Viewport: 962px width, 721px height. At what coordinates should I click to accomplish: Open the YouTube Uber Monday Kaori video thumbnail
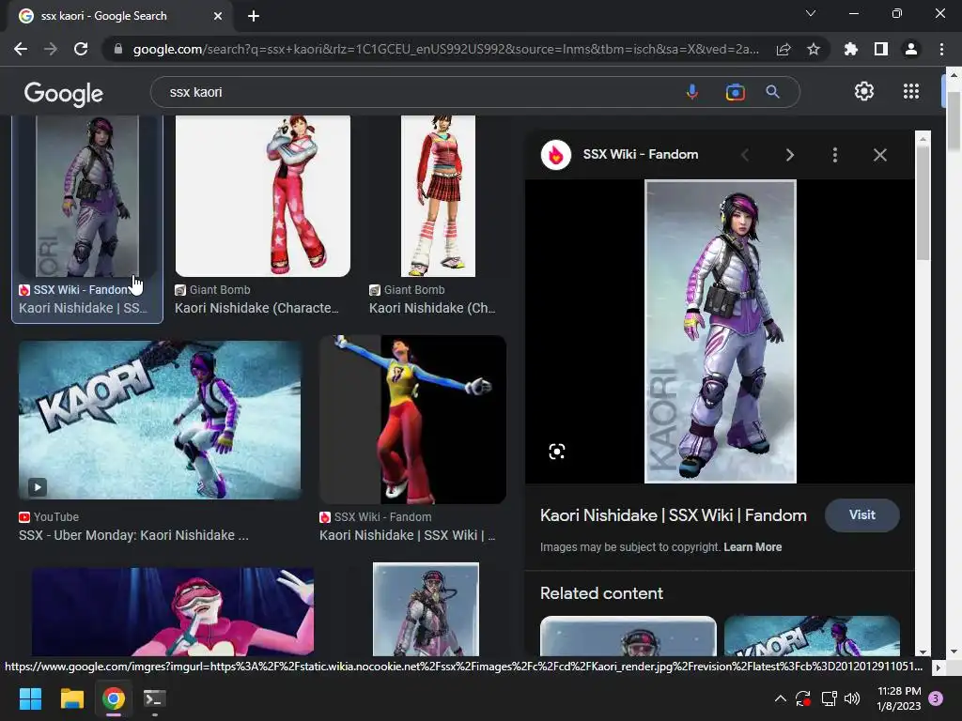point(160,420)
